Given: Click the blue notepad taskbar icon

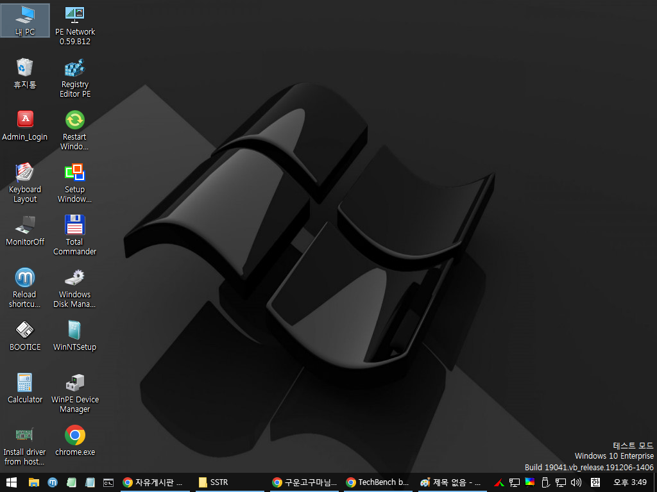Looking at the screenshot, I should (90, 482).
